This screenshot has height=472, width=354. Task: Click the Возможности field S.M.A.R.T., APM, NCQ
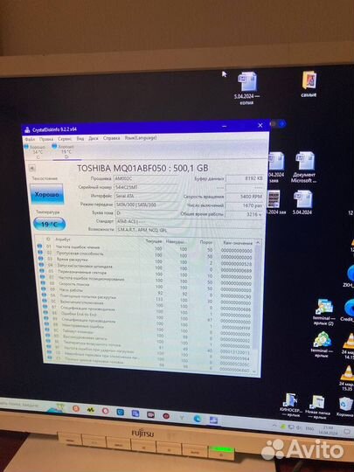189,230
